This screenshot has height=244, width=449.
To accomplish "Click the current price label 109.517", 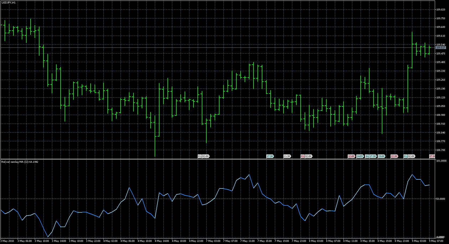I will pos(440,48).
